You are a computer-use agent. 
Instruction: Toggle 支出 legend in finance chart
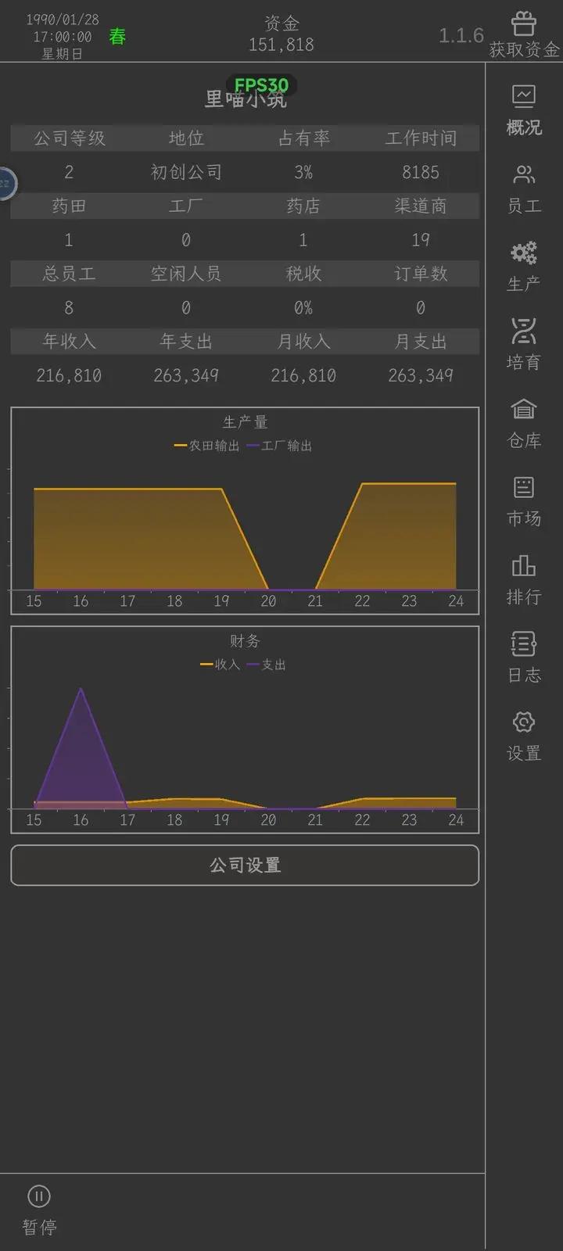point(266,665)
